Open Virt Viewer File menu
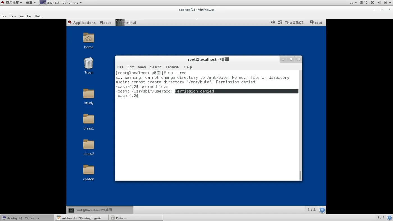The width and height of the screenshot is (393, 221). (4, 16)
